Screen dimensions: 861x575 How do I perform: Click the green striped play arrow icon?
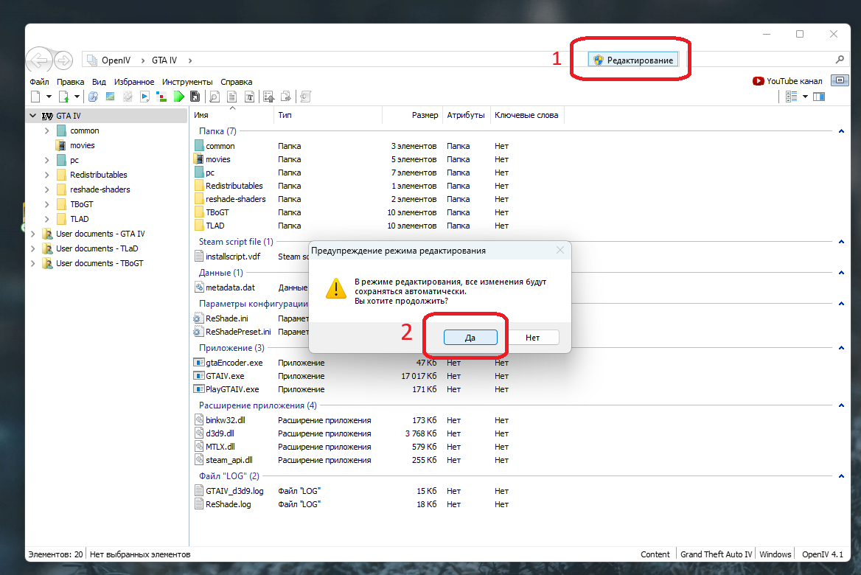[x=178, y=97]
